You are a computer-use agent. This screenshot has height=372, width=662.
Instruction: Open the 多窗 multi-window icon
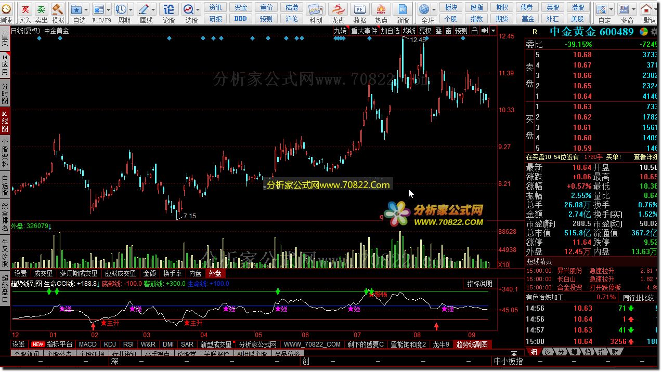(x=624, y=9)
